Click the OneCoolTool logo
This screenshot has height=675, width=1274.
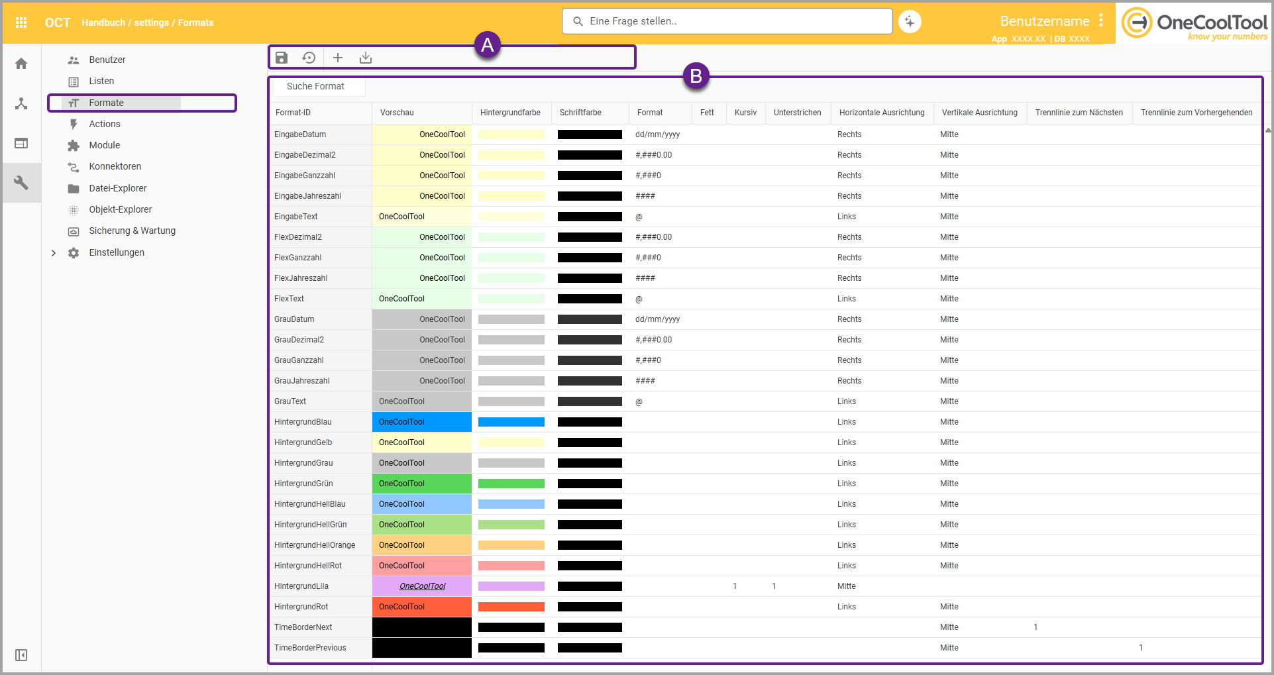1194,24
